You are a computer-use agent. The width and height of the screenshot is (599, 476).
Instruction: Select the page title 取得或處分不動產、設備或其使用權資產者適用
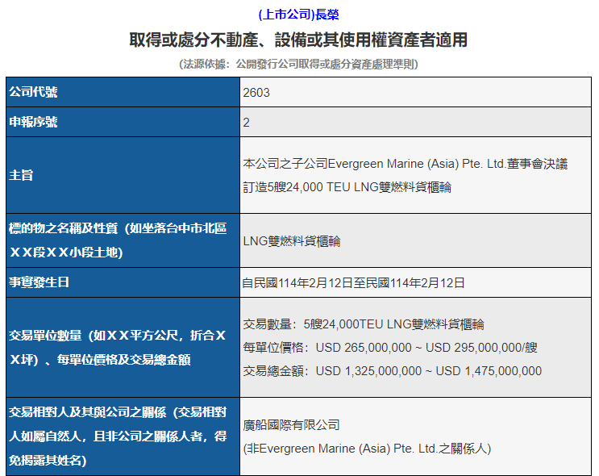298,40
